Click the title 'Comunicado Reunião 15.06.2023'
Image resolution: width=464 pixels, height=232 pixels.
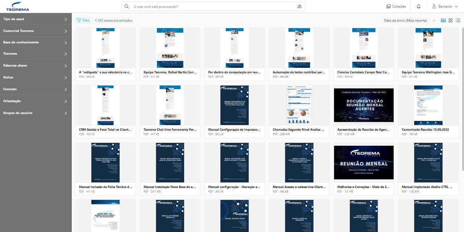(x=426, y=129)
